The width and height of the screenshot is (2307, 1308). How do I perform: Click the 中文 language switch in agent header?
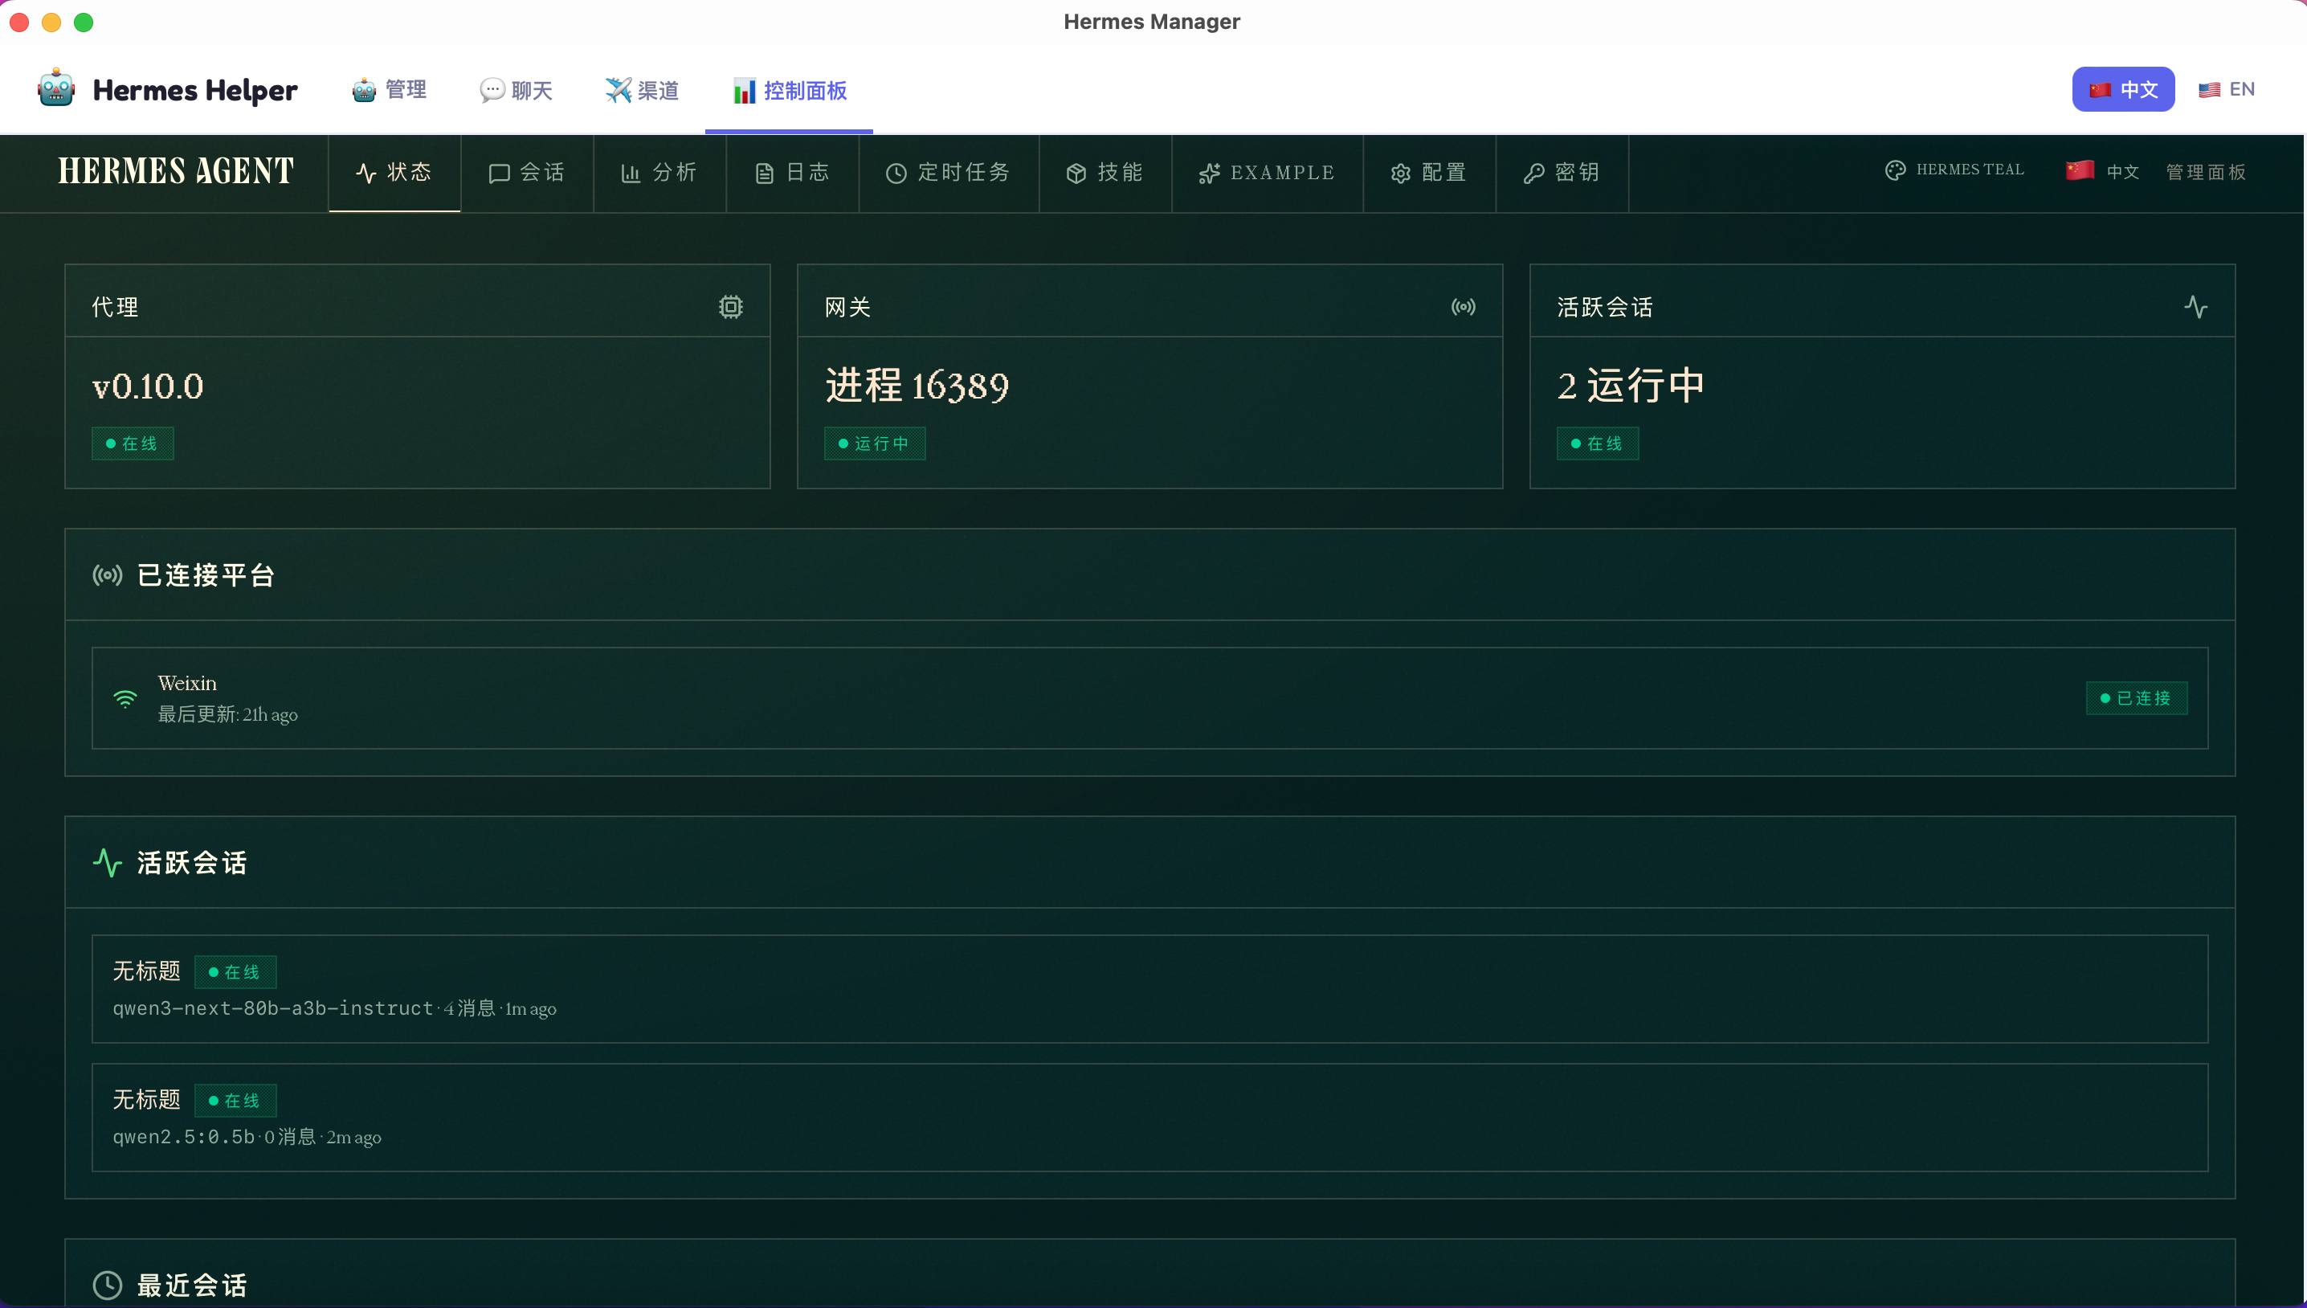[2102, 170]
